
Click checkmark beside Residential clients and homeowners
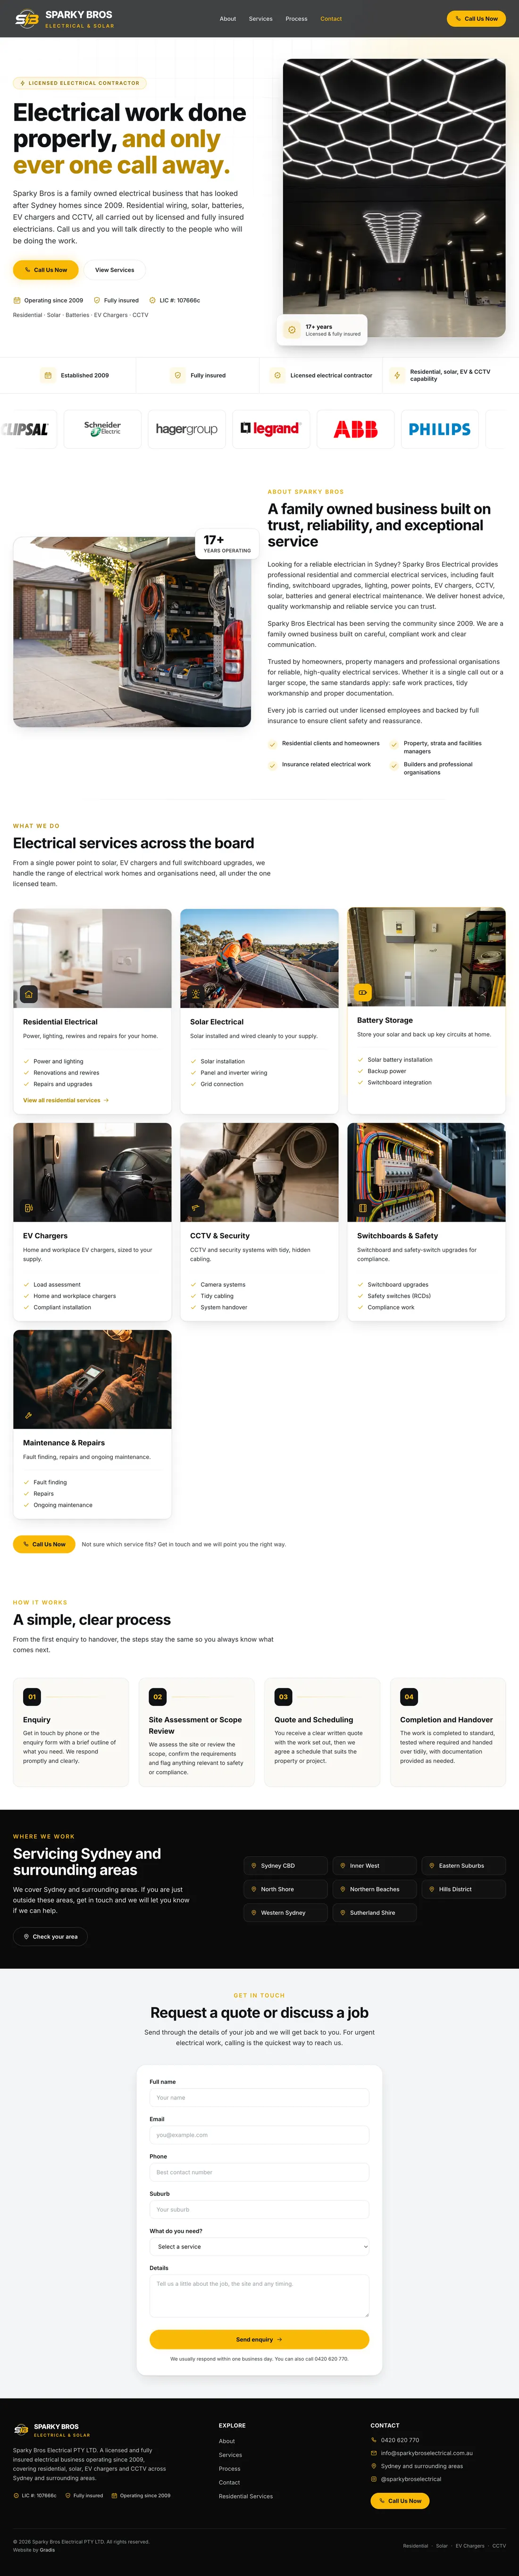(272, 744)
